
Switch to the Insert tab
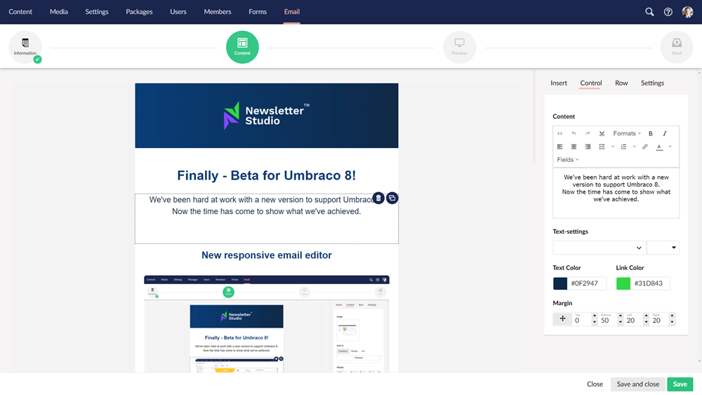click(559, 83)
